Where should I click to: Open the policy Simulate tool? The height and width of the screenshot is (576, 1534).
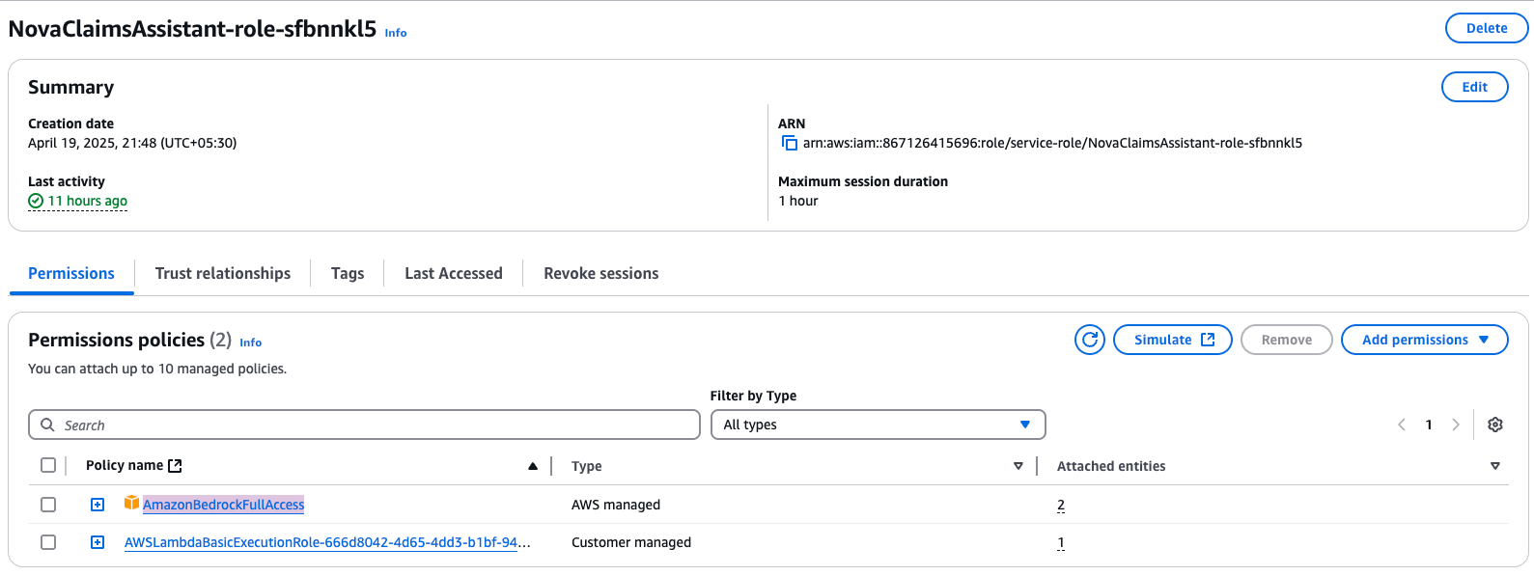tap(1173, 340)
